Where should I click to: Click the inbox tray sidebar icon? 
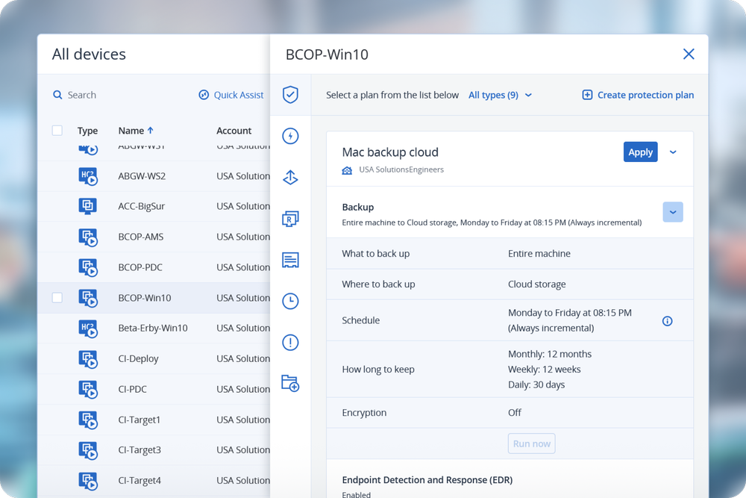[290, 260]
